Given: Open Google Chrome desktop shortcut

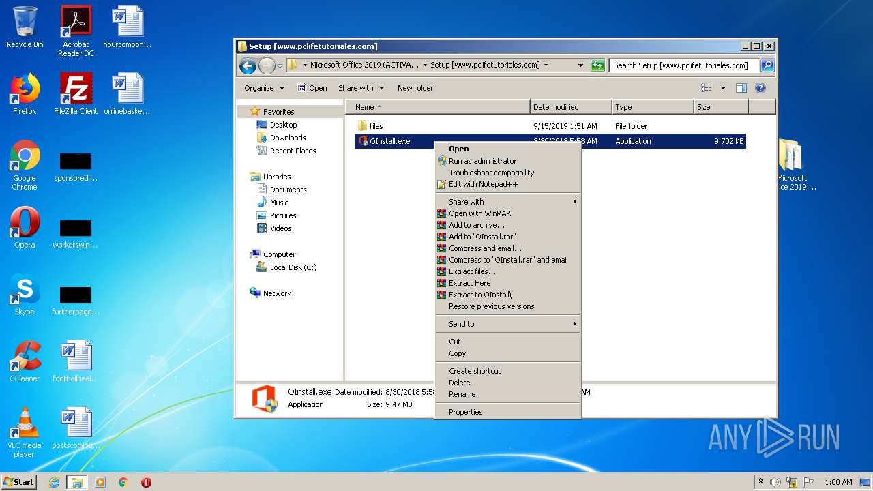Looking at the screenshot, I should tap(25, 165).
